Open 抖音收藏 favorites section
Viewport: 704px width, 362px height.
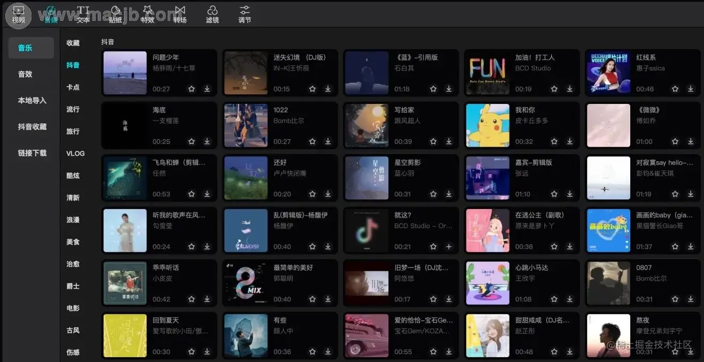(x=32, y=126)
